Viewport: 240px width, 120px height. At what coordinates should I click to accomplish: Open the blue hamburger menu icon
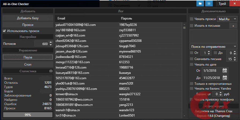click(209, 3)
